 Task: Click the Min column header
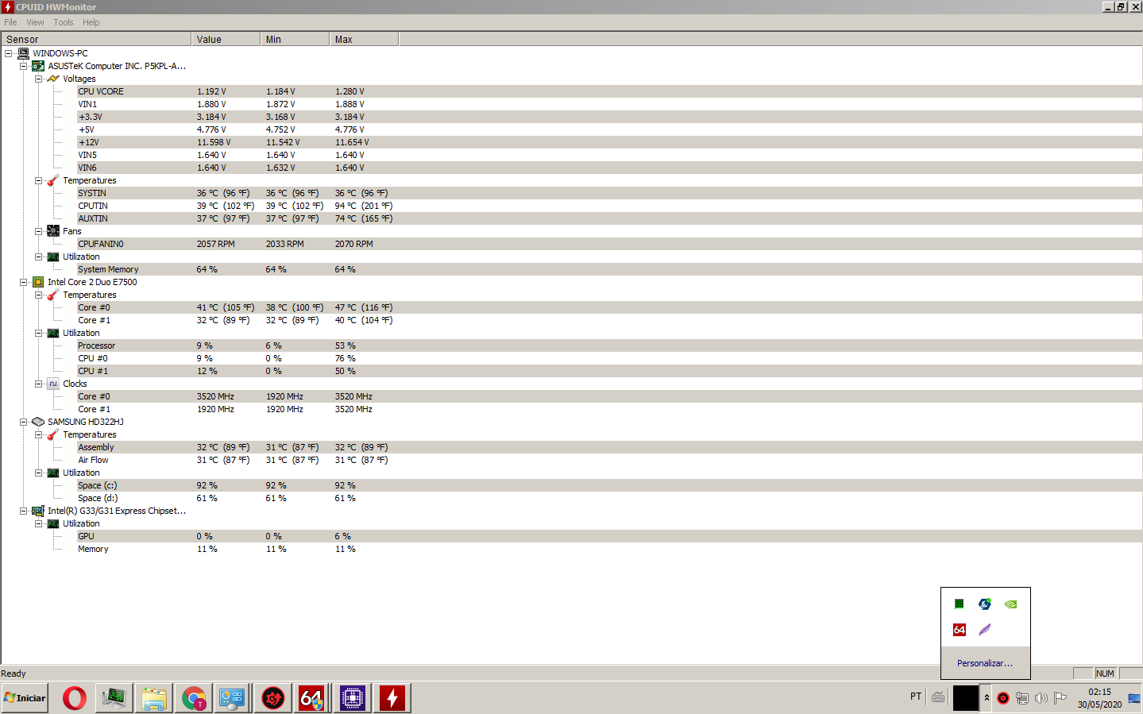tap(295, 39)
